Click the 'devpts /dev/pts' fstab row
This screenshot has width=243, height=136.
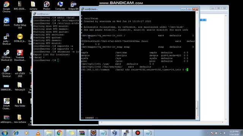click(x=134, y=56)
